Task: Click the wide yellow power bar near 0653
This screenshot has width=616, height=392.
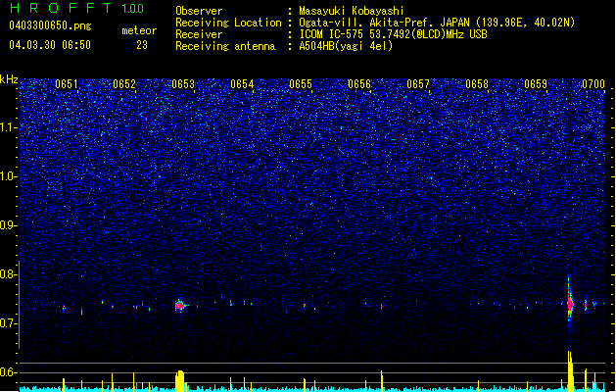Action: pyautogui.click(x=179, y=380)
